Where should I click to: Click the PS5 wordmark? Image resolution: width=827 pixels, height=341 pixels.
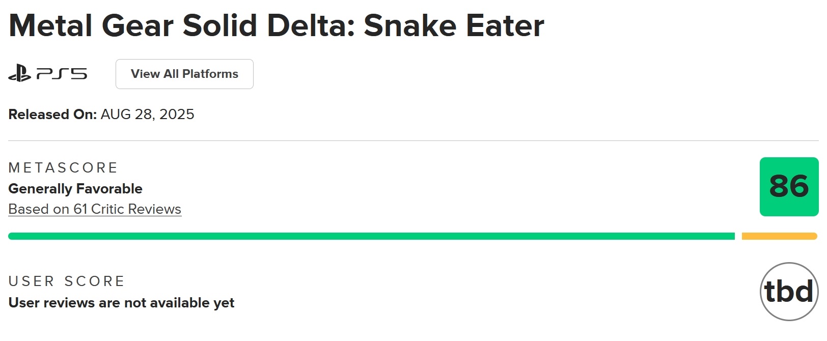62,74
